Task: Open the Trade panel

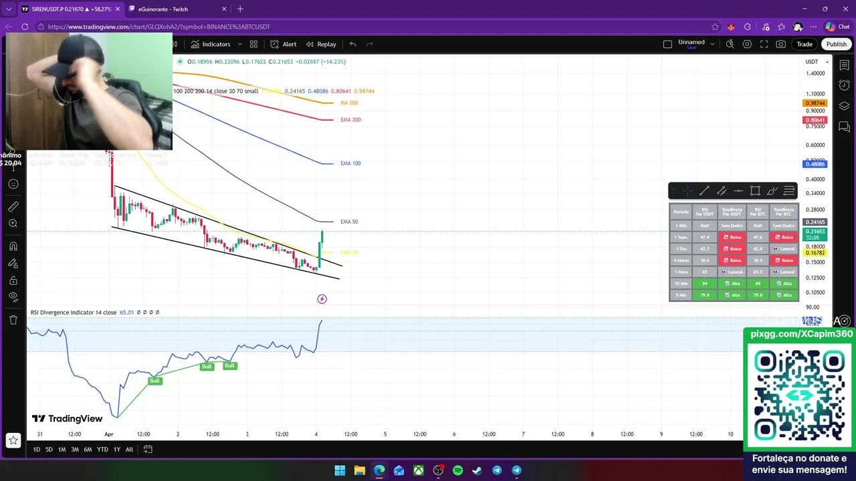Action: 805,44
